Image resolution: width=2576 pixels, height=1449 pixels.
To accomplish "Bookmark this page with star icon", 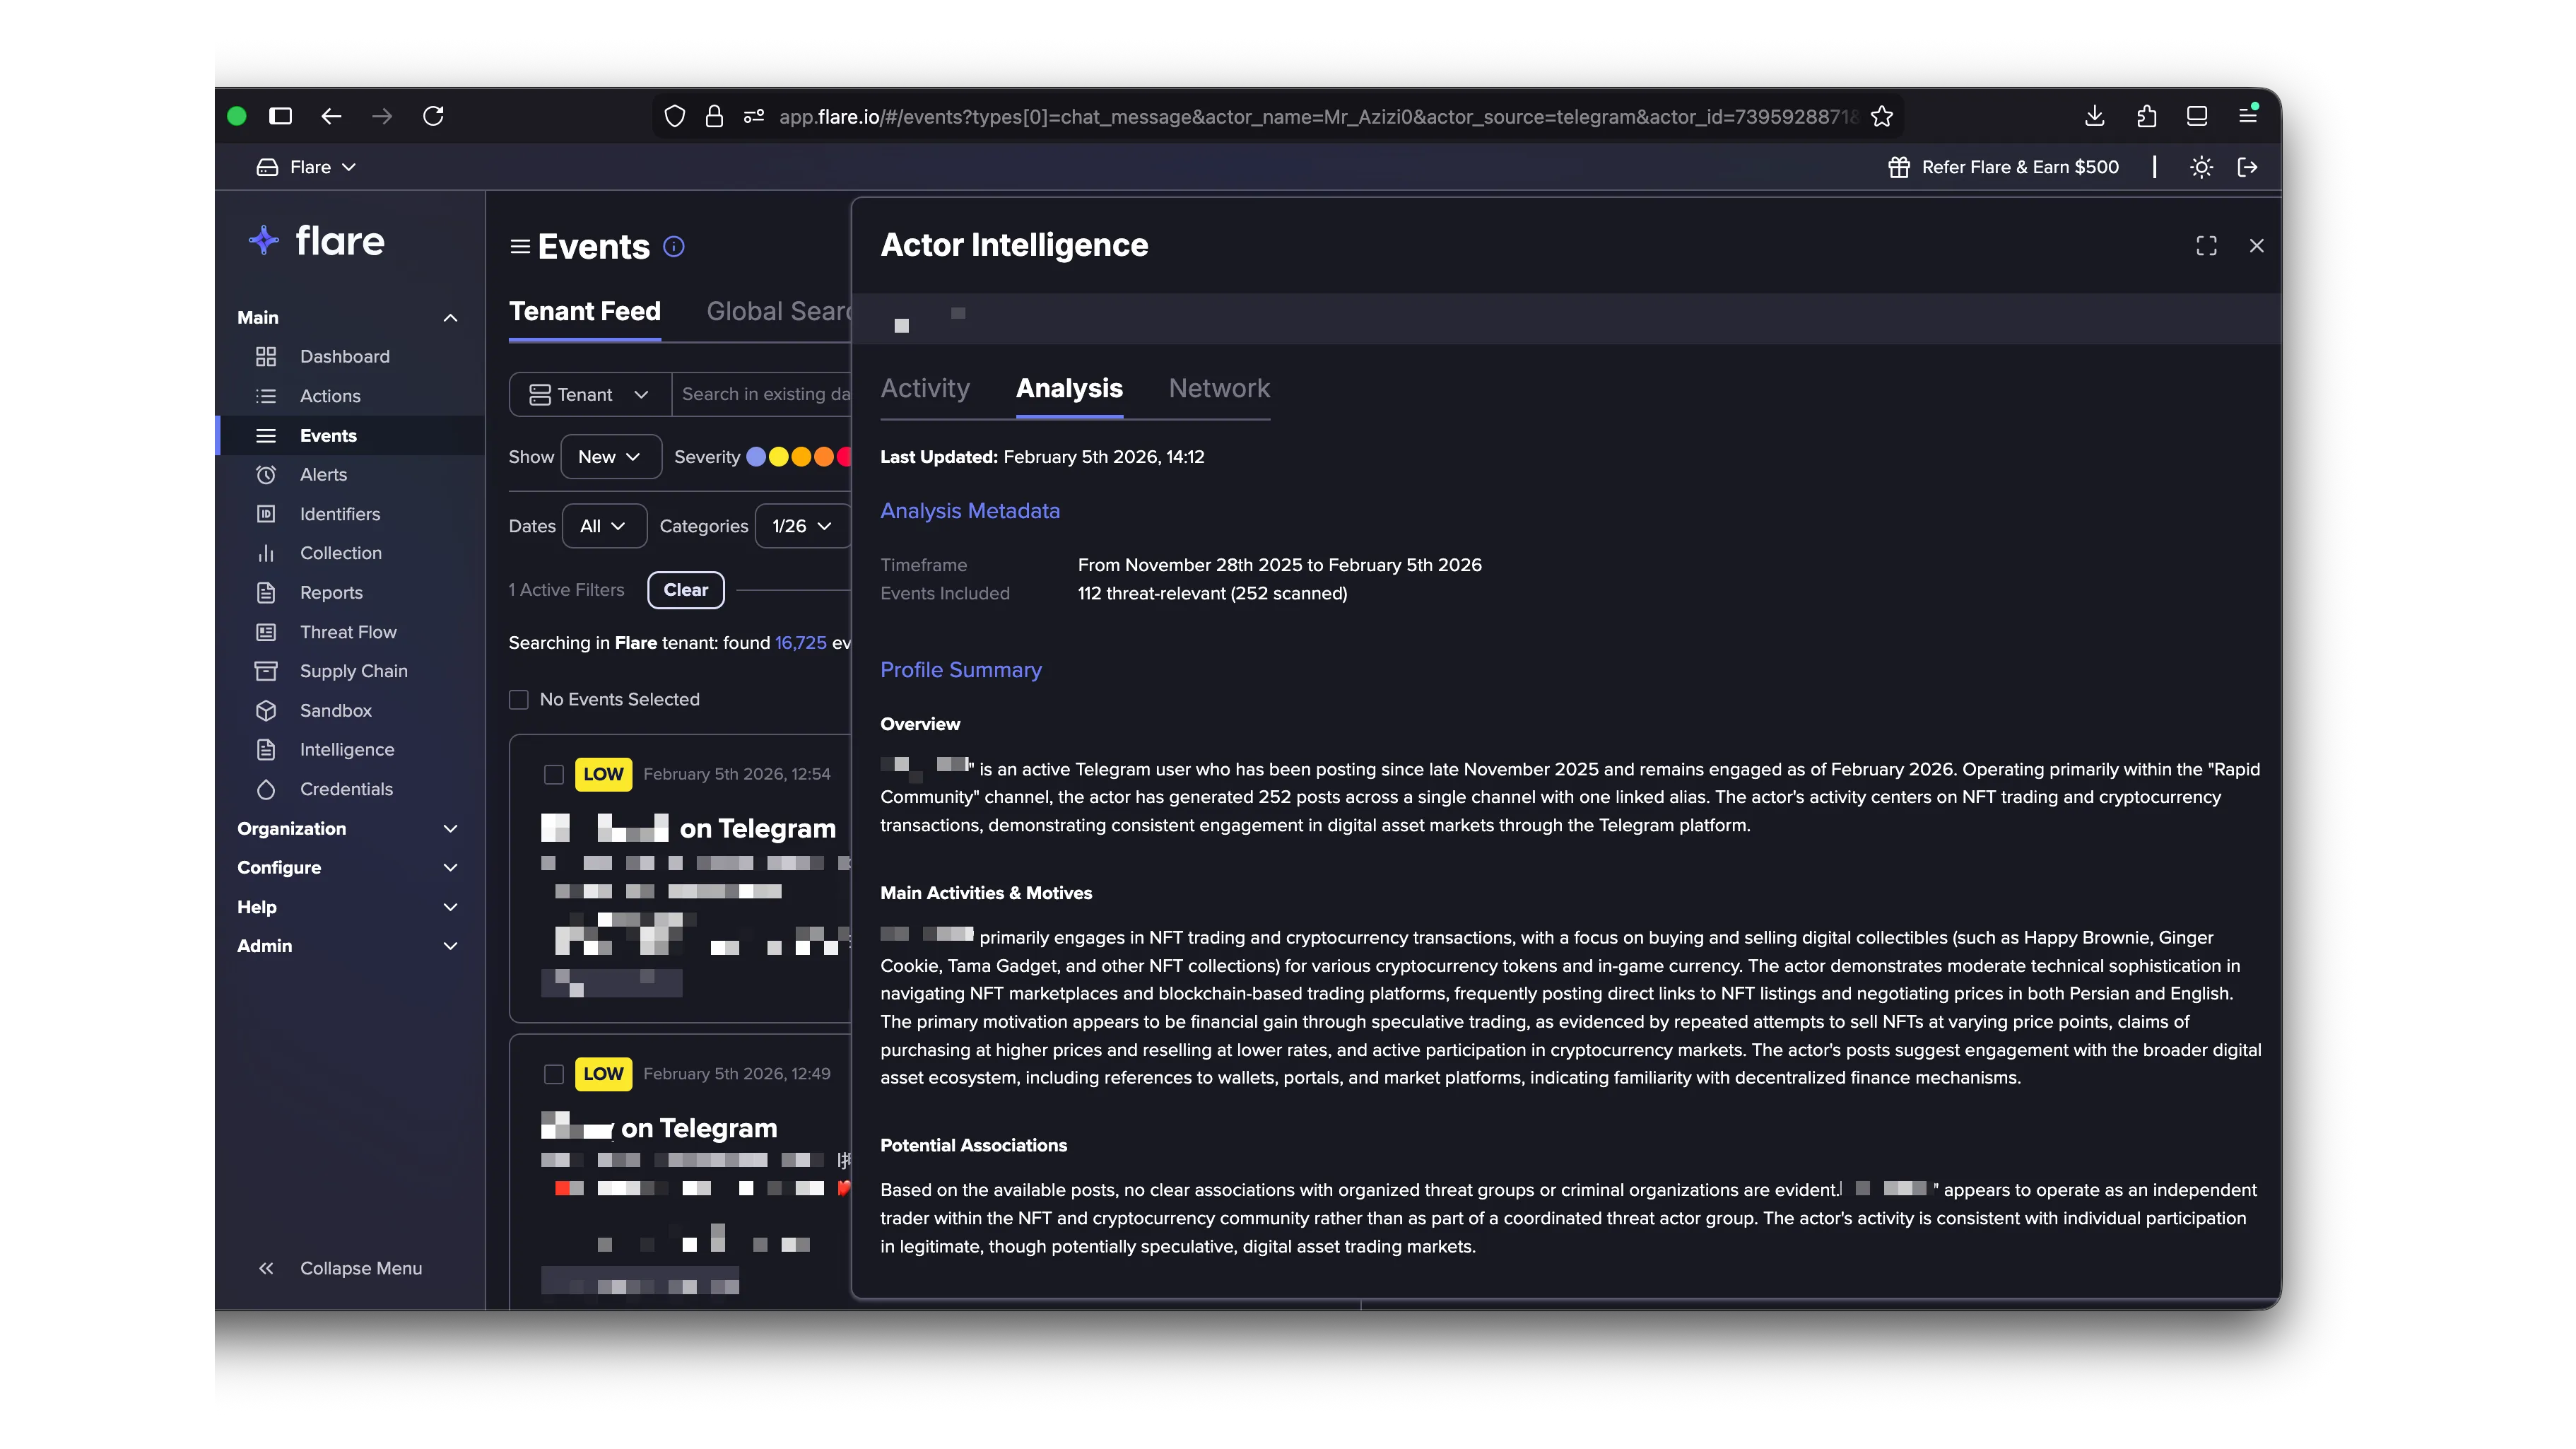I will point(1882,116).
